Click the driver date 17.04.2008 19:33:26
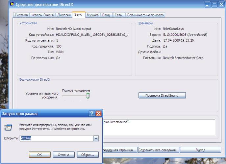The height and width of the screenshot is (164, 226). coord(178,40)
